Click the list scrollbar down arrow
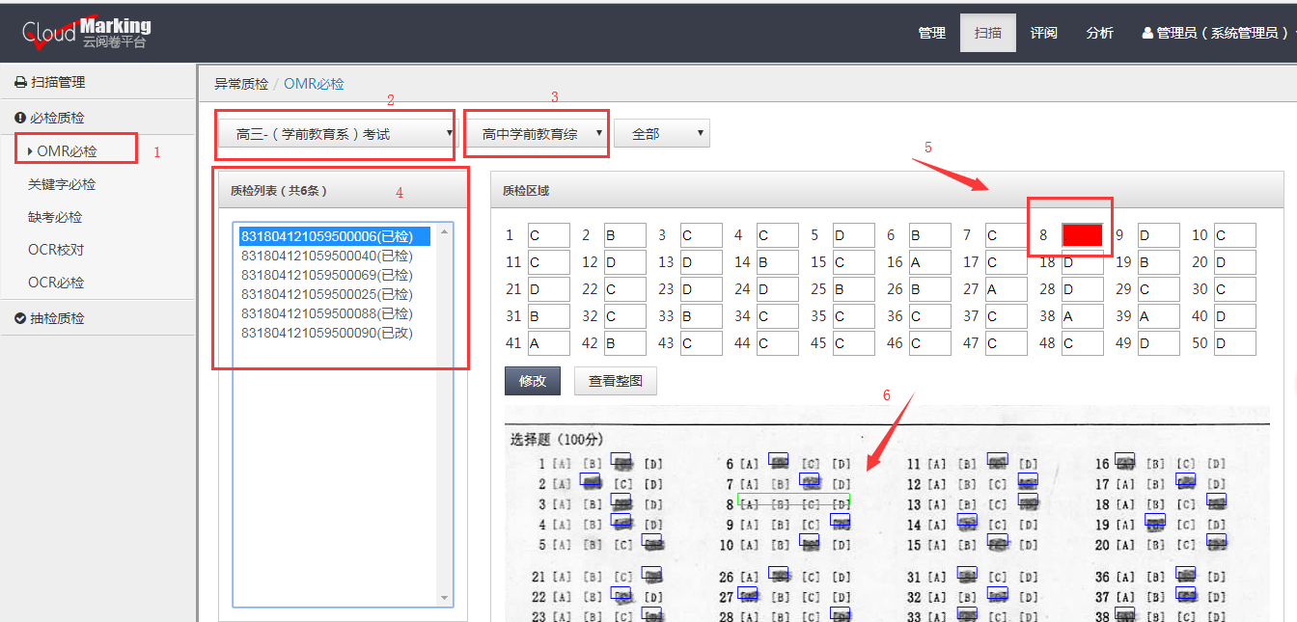 445,598
